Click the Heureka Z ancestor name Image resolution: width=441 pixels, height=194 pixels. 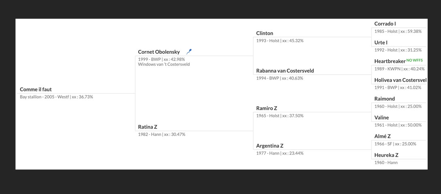(x=386, y=155)
